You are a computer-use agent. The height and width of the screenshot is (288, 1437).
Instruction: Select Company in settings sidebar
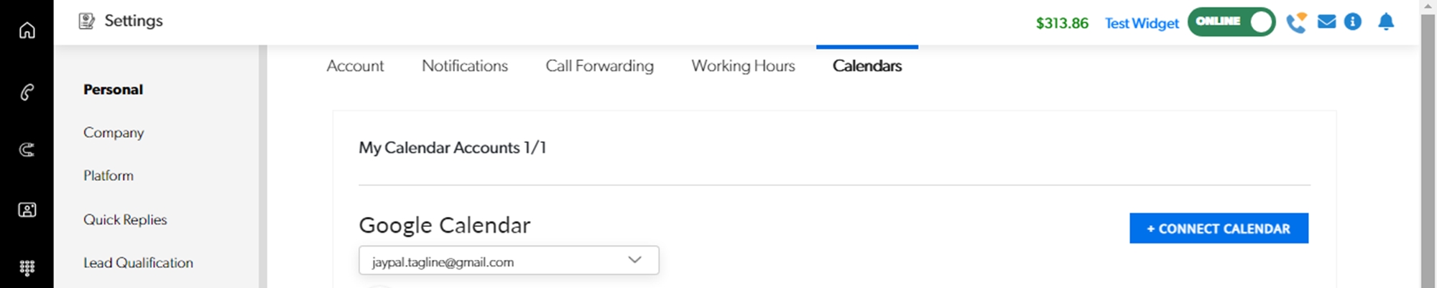[114, 133]
